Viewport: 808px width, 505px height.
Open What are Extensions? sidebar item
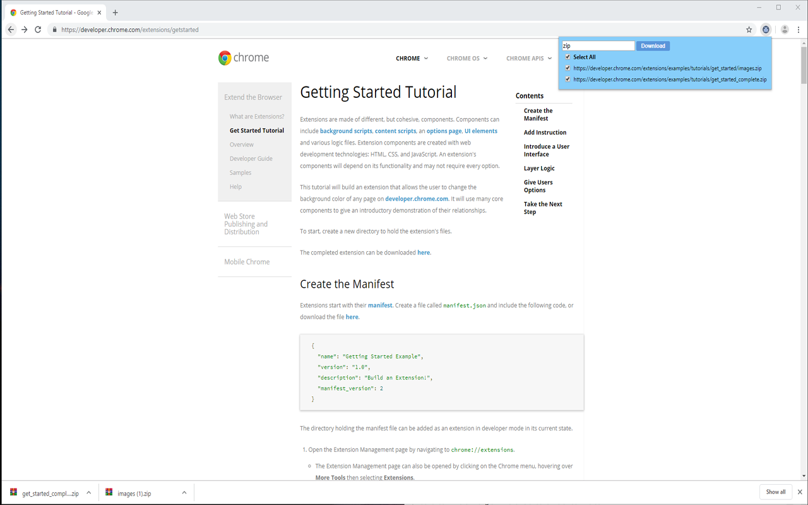pyautogui.click(x=257, y=116)
